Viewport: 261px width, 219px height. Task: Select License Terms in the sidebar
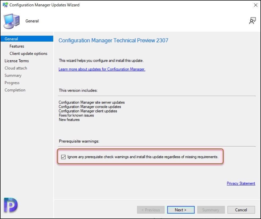pyautogui.click(x=17, y=61)
